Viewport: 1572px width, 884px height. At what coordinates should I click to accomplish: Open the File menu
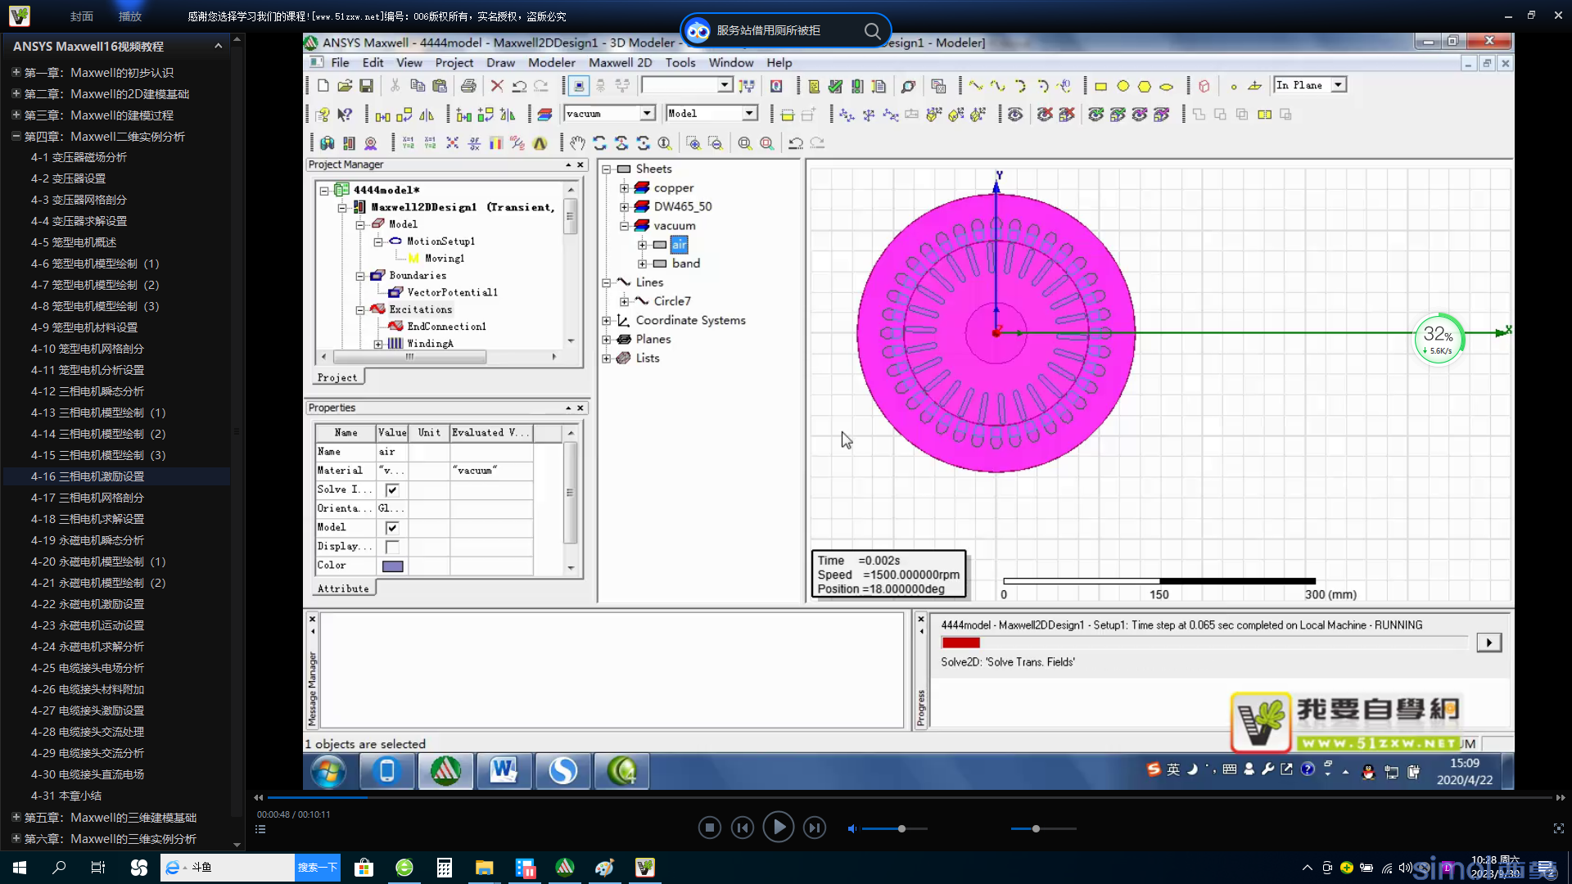pos(340,63)
